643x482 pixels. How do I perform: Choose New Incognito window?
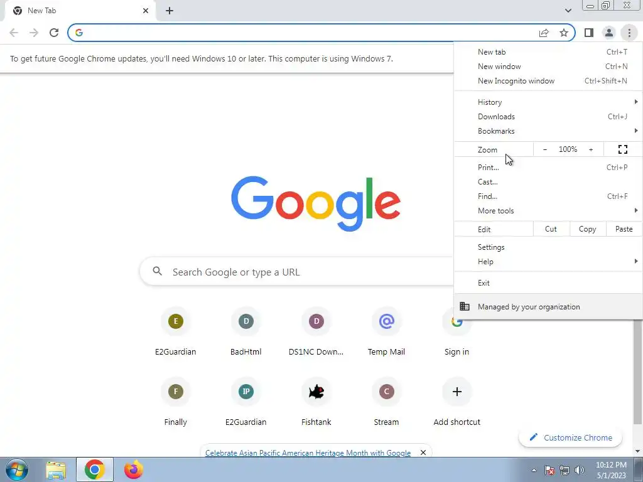coord(548,81)
